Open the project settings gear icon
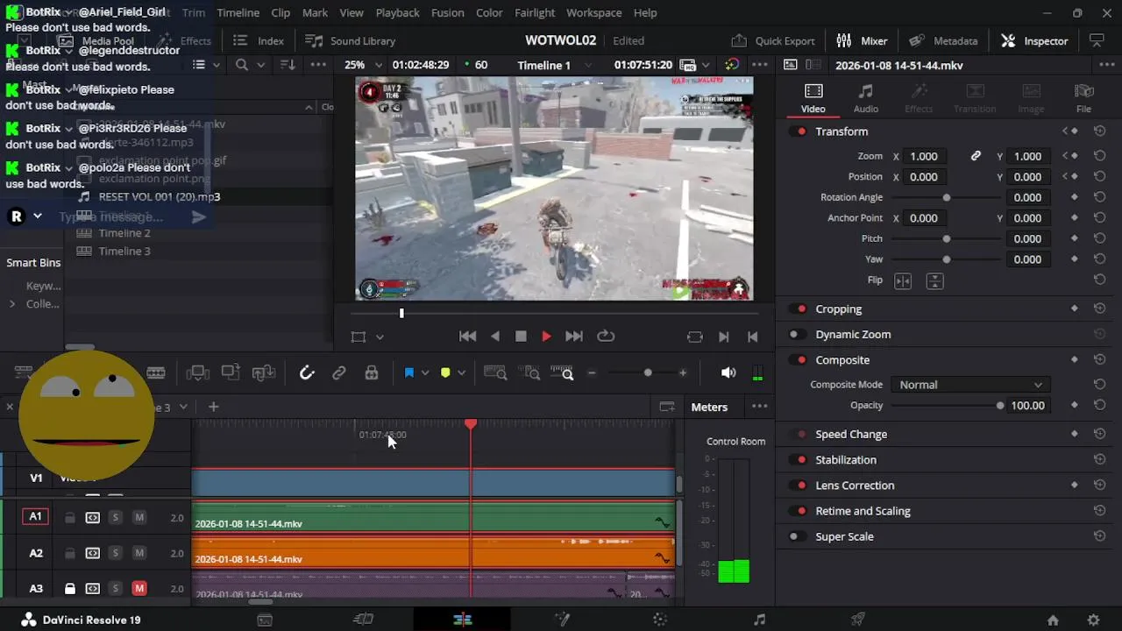This screenshot has width=1122, height=631. 1093,620
